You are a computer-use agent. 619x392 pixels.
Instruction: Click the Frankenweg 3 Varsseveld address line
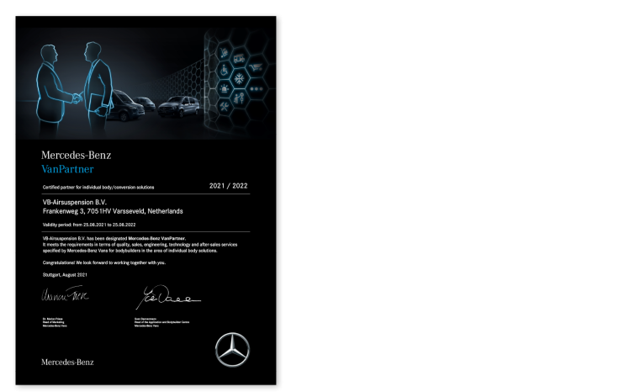pos(113,211)
